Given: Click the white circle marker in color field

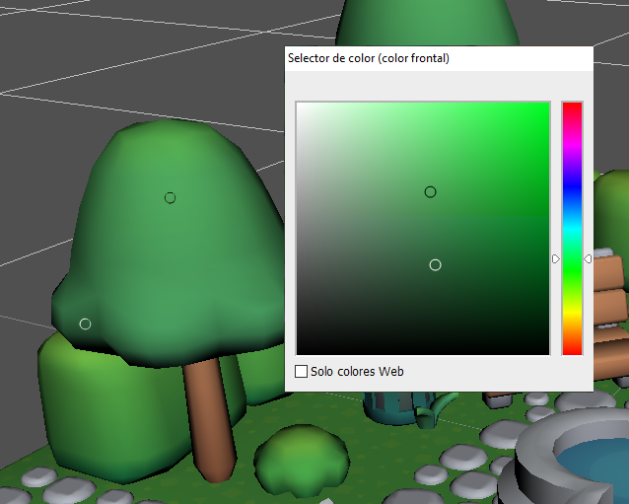Looking at the screenshot, I should [435, 264].
